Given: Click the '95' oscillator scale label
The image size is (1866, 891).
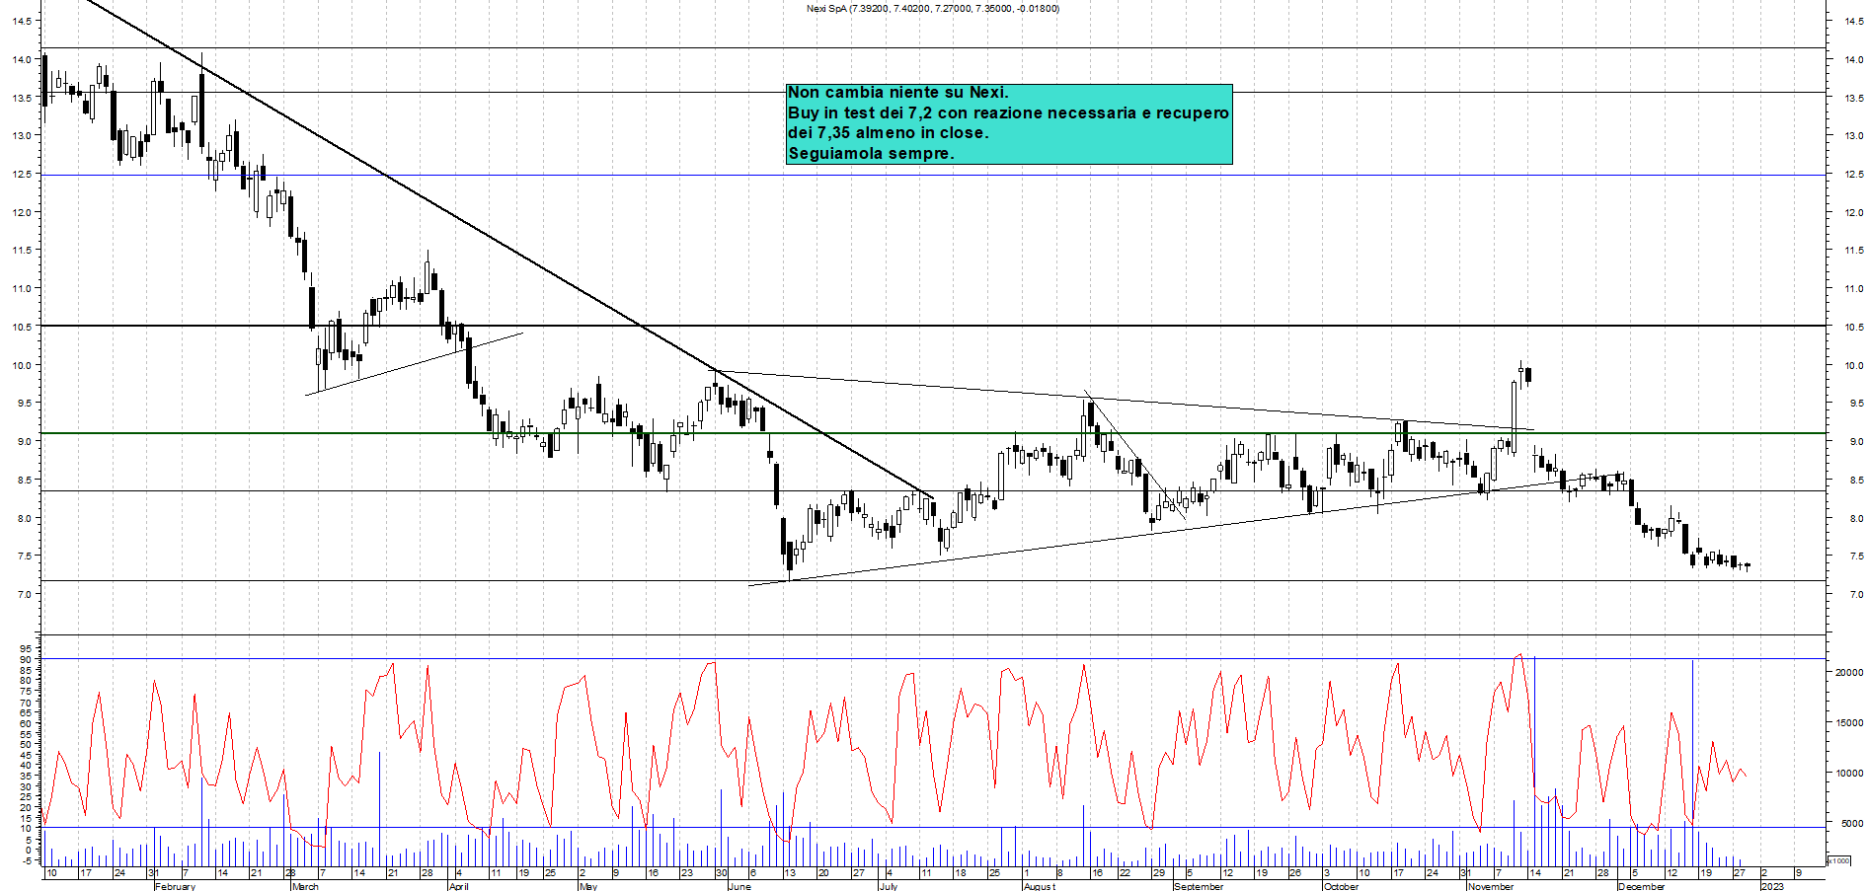Looking at the screenshot, I should [25, 649].
